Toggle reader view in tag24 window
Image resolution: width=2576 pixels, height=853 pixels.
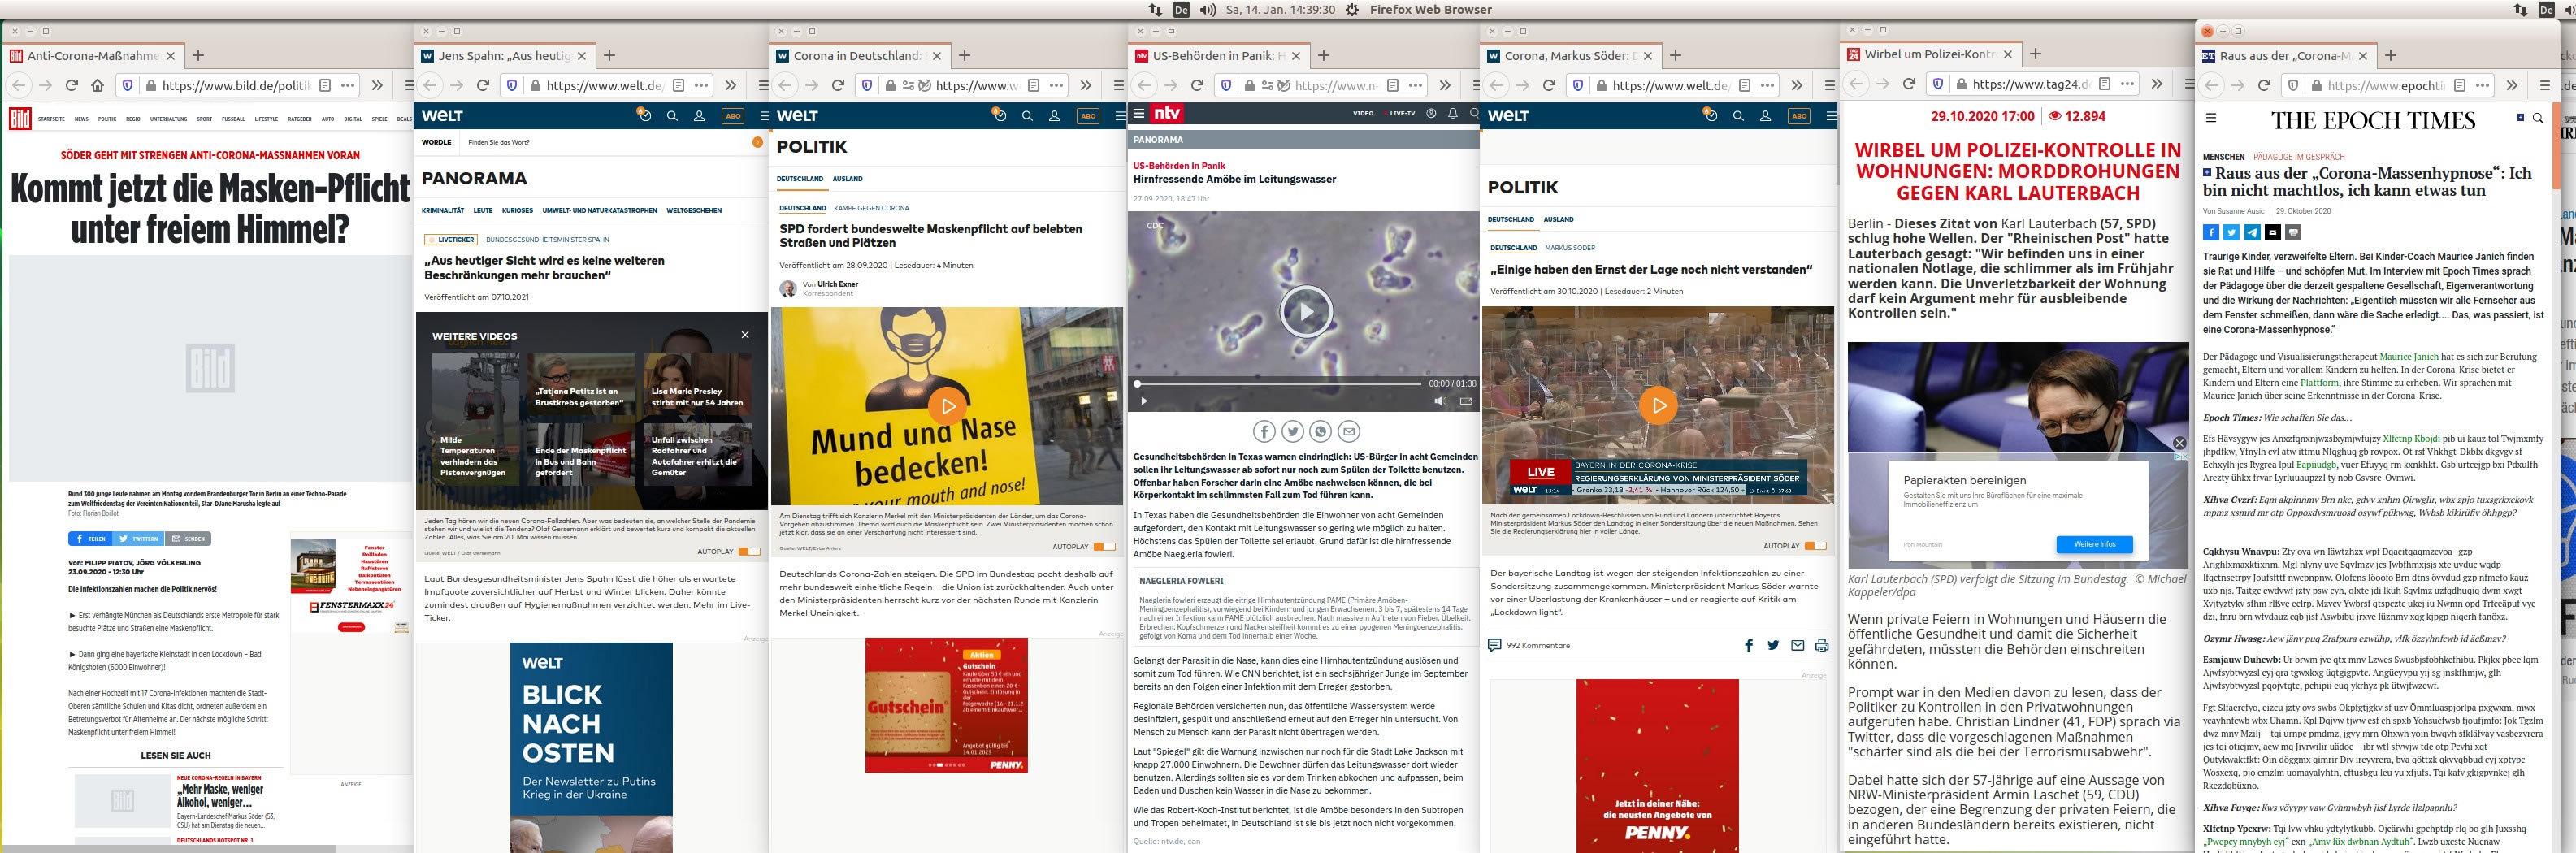2105,84
